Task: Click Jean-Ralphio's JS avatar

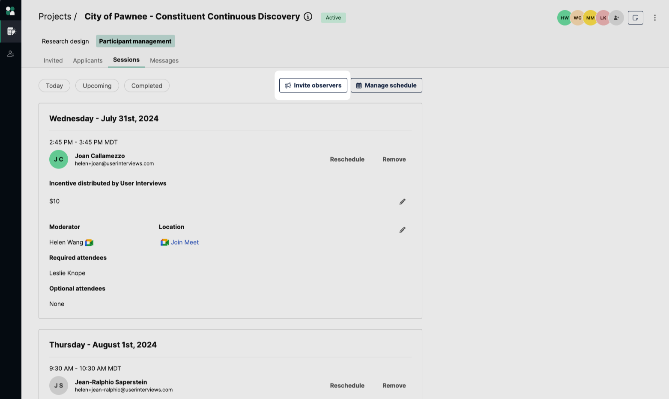Action: click(x=59, y=386)
